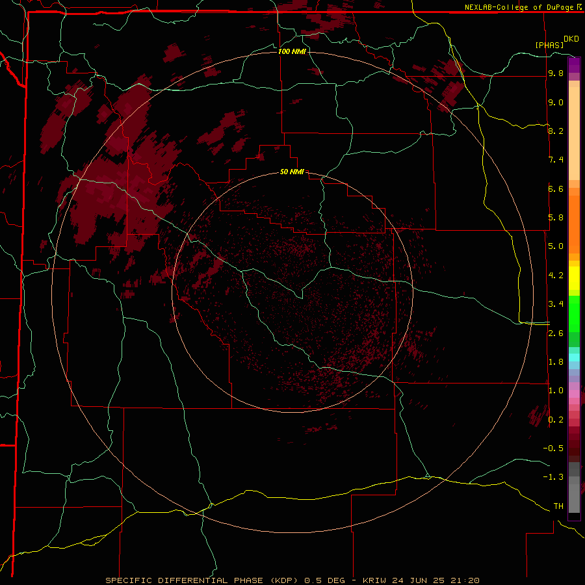Click the 0.2 value on color scale
This screenshot has height=585, width=585.
(556, 420)
